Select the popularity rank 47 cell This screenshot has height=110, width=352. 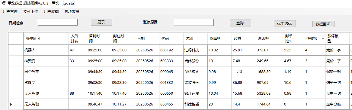point(78,50)
